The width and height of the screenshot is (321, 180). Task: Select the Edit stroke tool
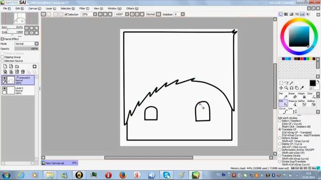point(283,103)
